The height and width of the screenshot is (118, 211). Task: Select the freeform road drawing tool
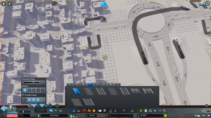[x=46, y=106]
